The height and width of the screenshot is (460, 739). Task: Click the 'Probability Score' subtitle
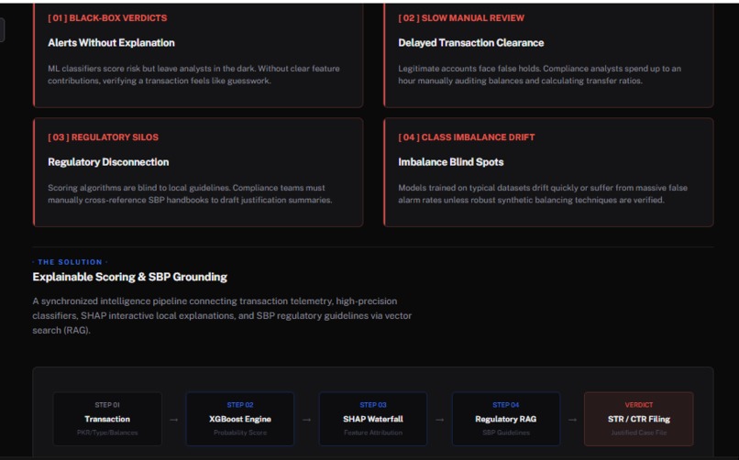point(240,433)
